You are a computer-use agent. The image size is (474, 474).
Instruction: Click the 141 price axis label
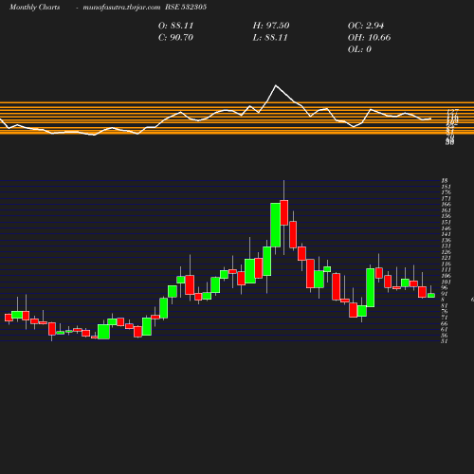pos(446,234)
